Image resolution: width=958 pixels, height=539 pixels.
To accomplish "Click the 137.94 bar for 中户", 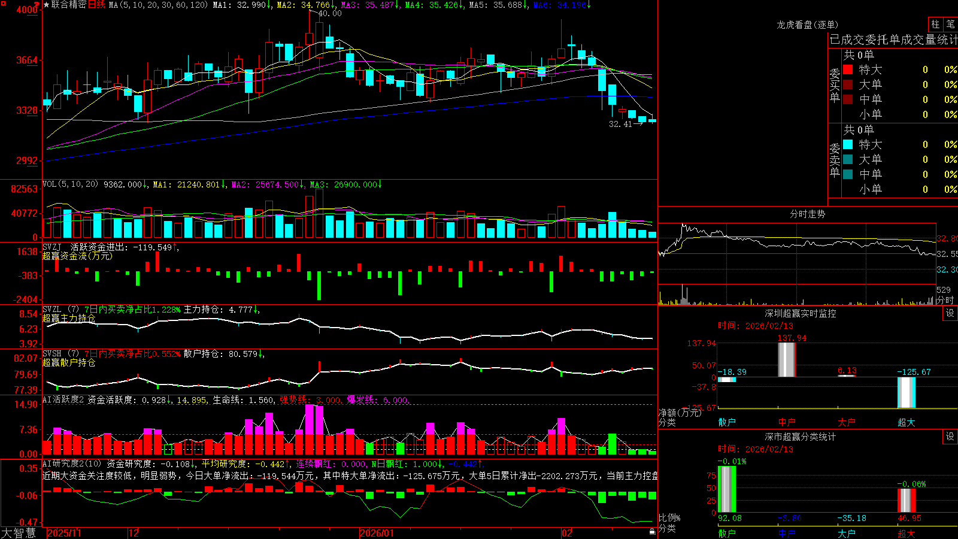I will tap(787, 359).
